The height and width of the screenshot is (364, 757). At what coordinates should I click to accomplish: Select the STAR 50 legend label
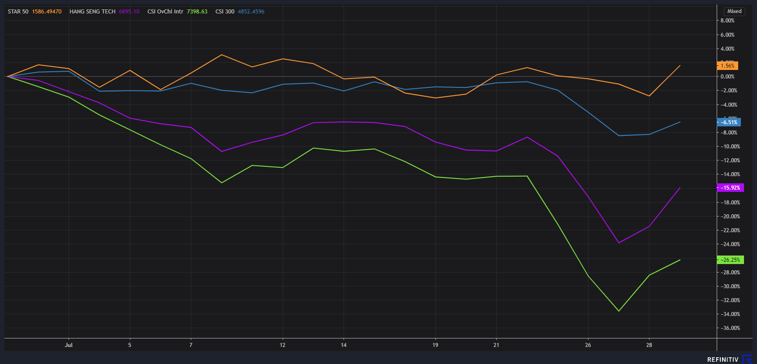pos(18,12)
